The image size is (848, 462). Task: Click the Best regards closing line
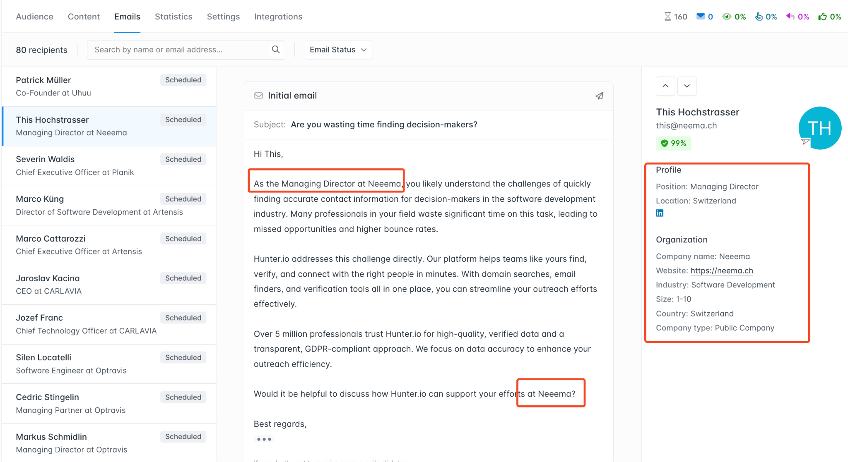tap(280, 424)
